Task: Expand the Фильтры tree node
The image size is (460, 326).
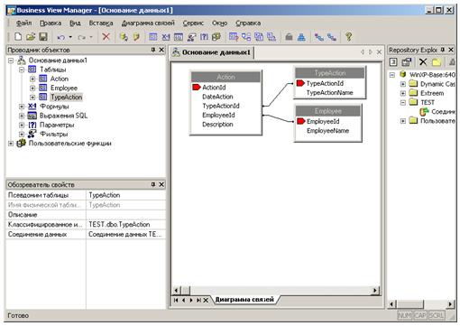Action: 22,135
